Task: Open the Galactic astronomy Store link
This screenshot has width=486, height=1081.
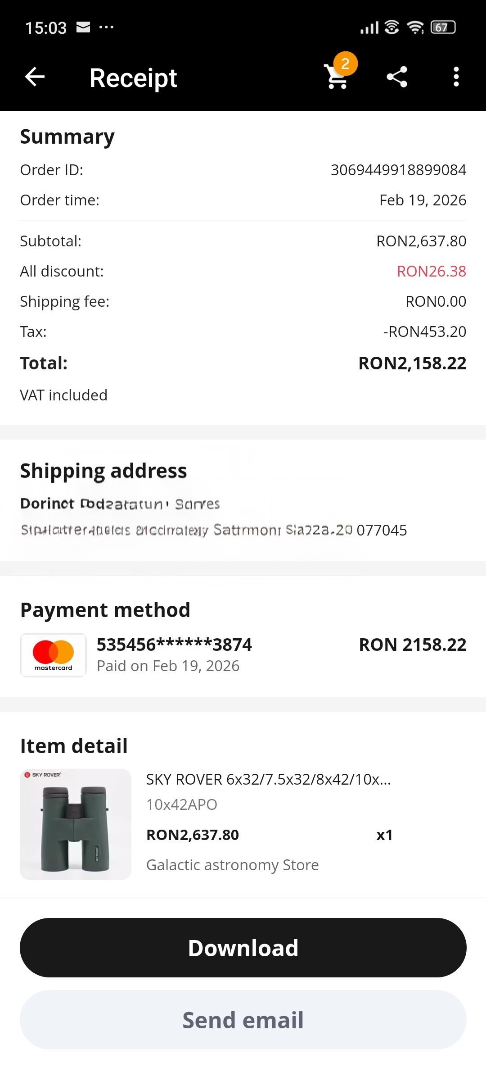Action: (232, 865)
